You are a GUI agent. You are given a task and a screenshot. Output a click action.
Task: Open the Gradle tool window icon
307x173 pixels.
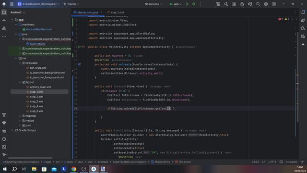303,20
